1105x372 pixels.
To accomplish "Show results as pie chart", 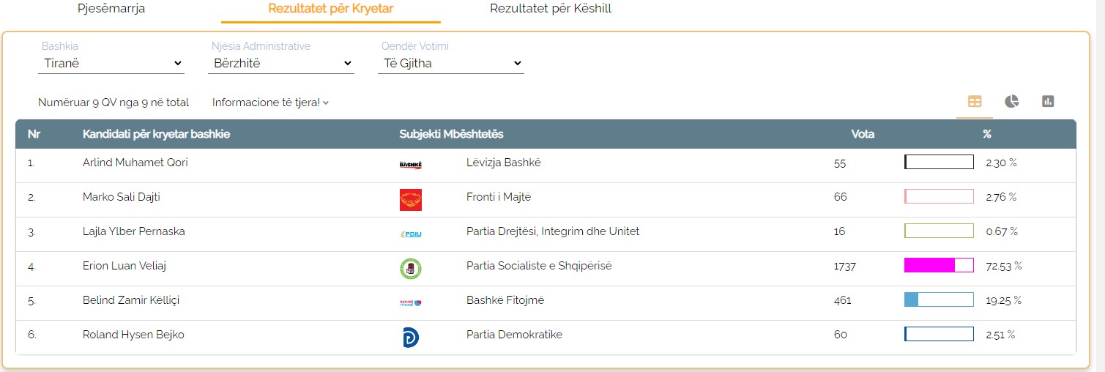I will pos(1011,102).
